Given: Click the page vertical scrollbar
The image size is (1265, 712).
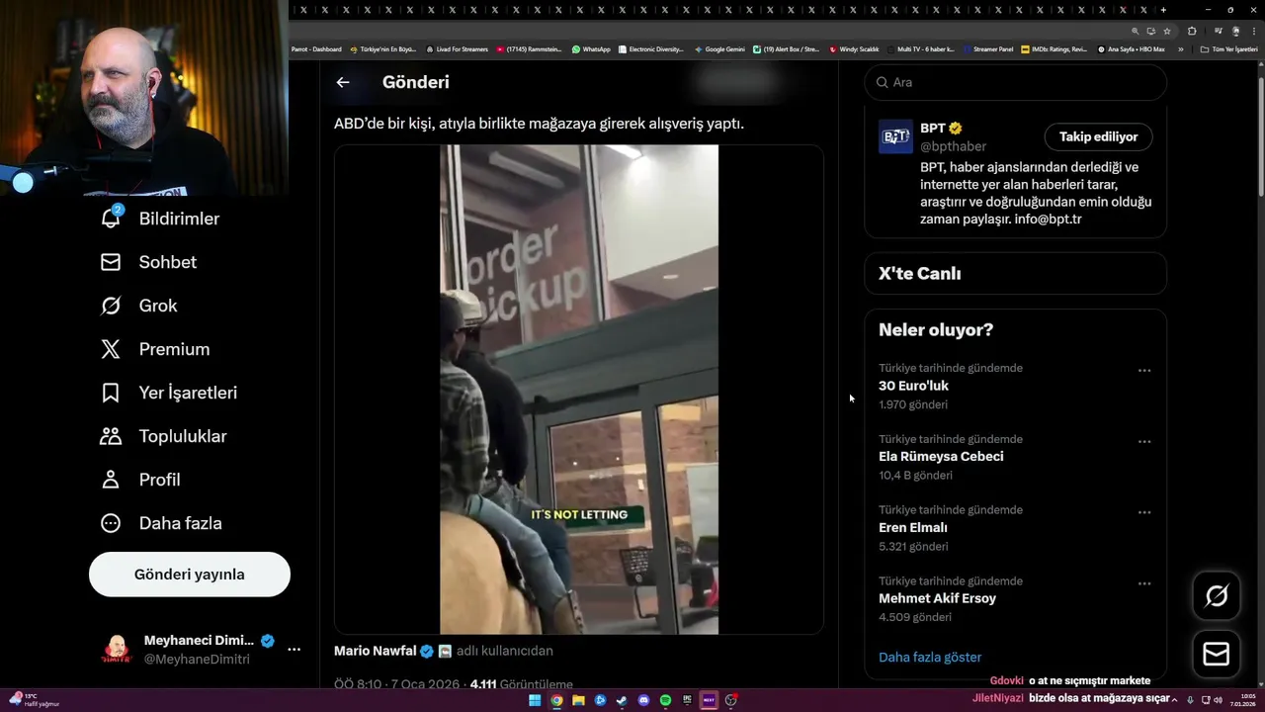Looking at the screenshot, I should pos(1261,138).
